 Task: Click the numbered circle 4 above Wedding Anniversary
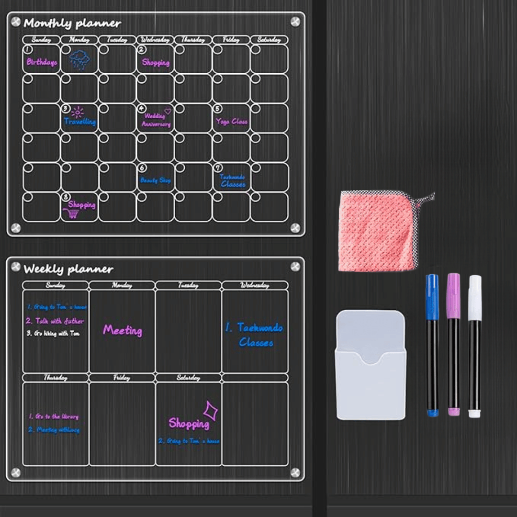pos(142,109)
